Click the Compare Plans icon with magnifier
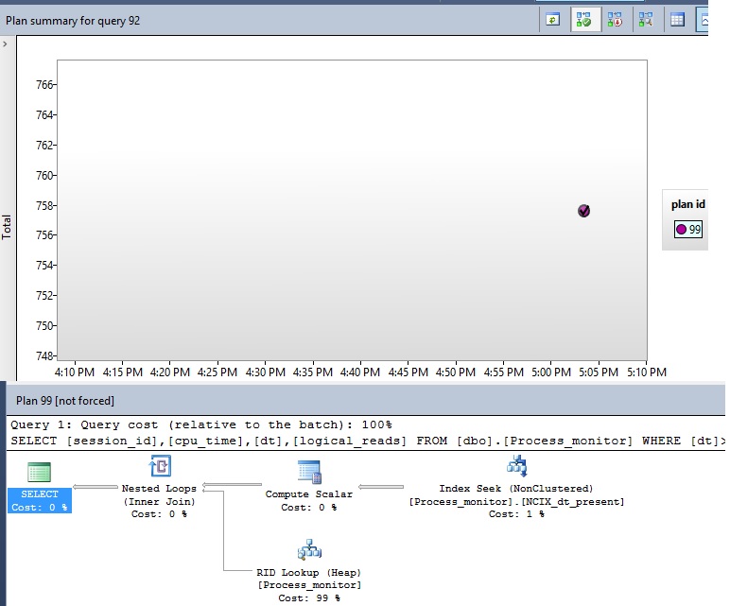 pos(646,20)
